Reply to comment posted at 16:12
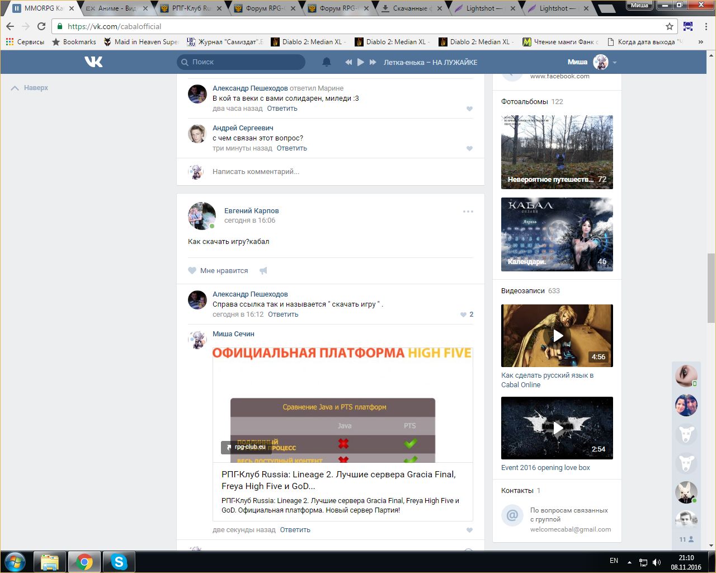 pyautogui.click(x=283, y=314)
